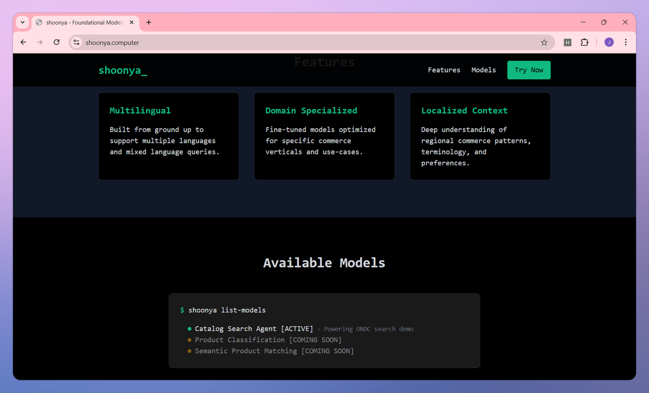
Task: Maximize or restore the Chrome window
Action: (604, 22)
